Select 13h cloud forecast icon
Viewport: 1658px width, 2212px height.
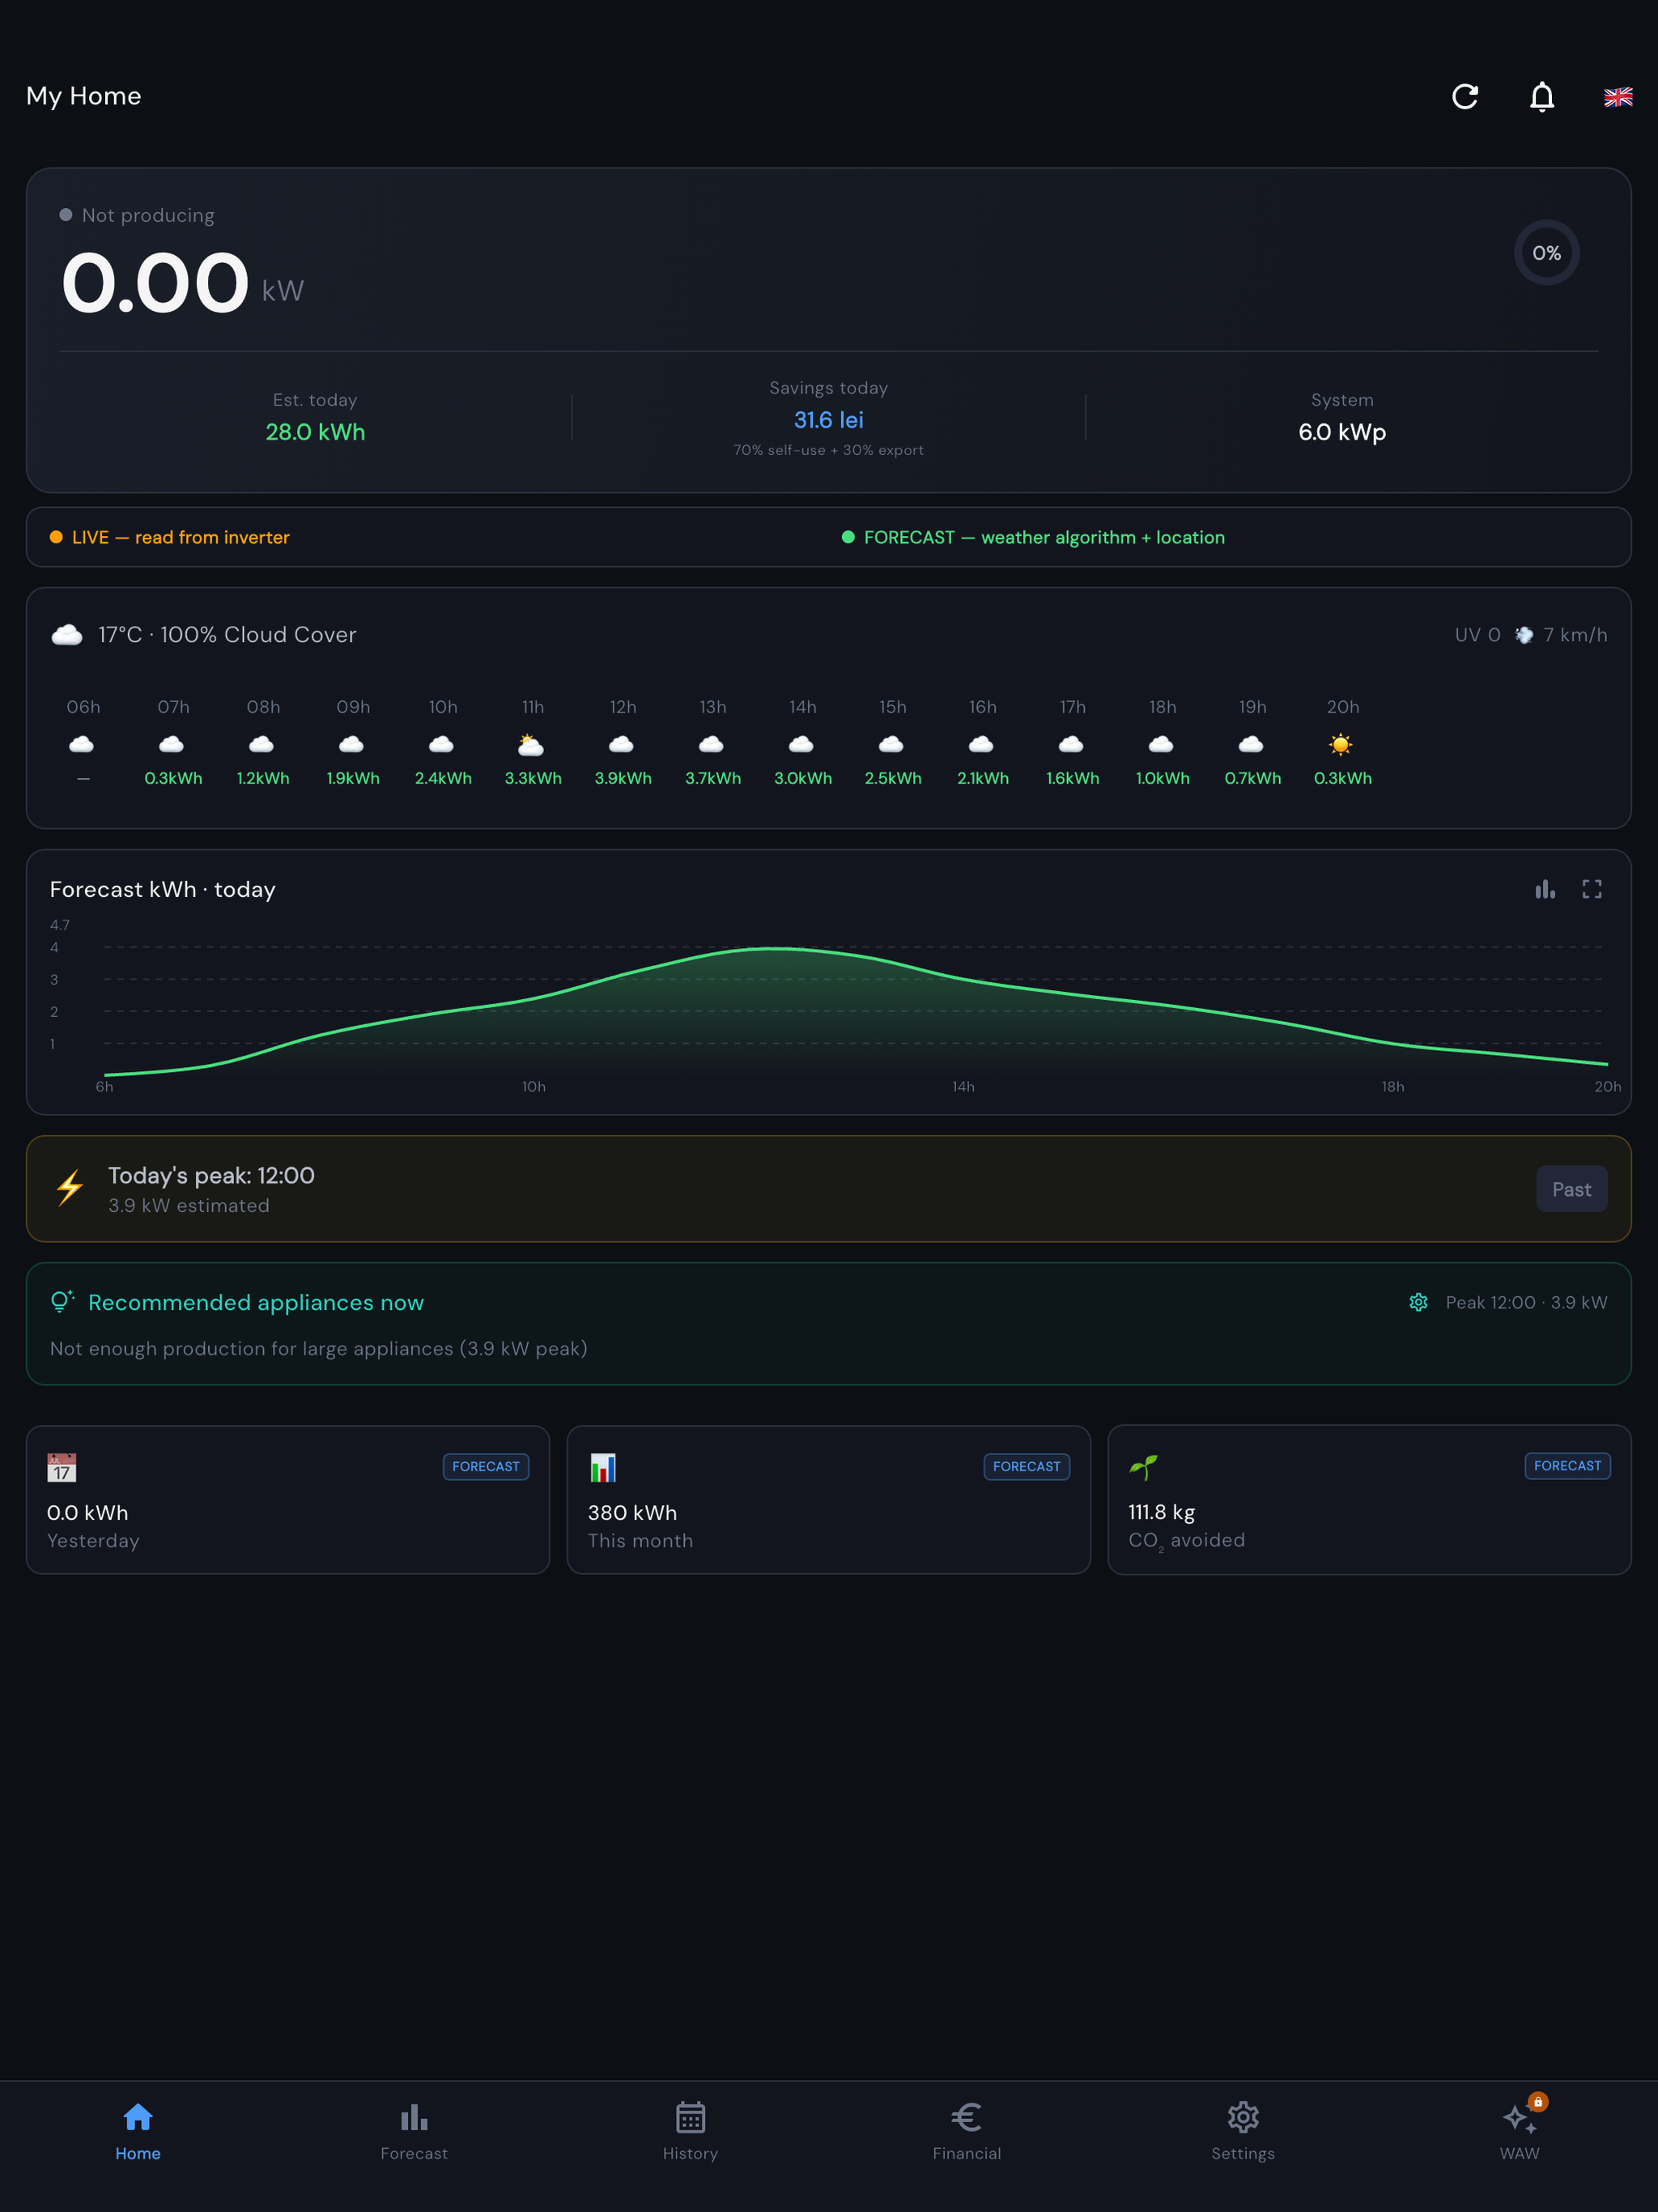pyautogui.click(x=712, y=744)
